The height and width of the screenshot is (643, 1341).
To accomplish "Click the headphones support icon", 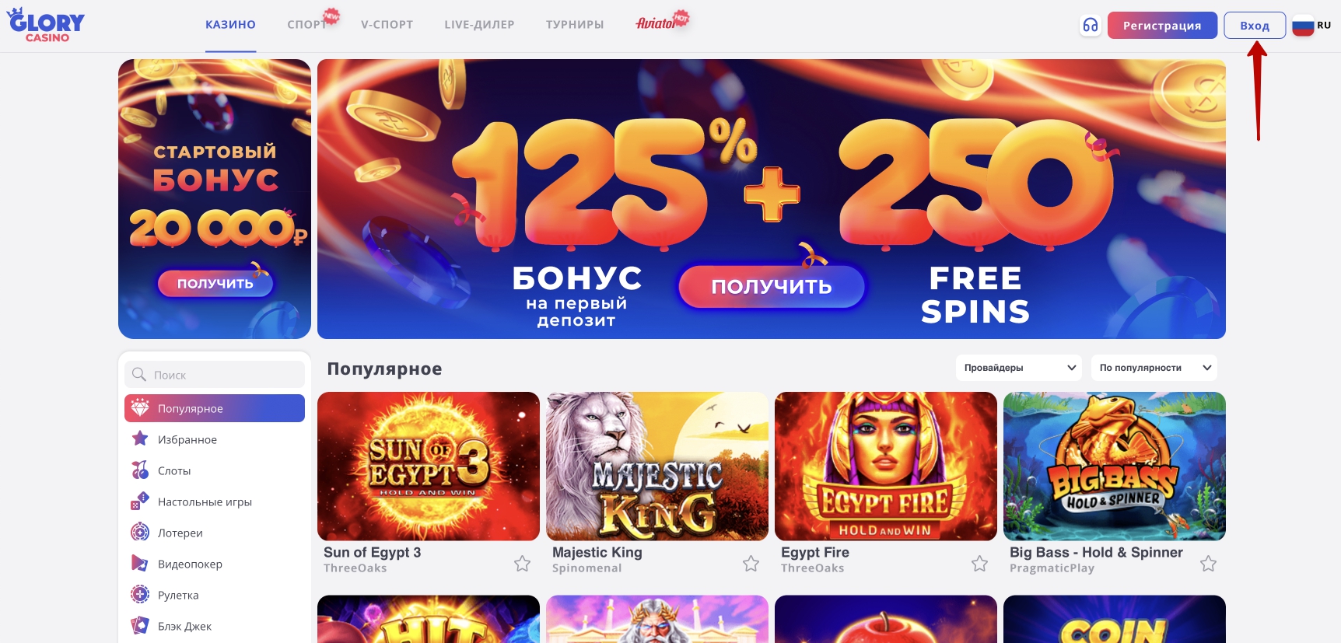I will click(1091, 26).
